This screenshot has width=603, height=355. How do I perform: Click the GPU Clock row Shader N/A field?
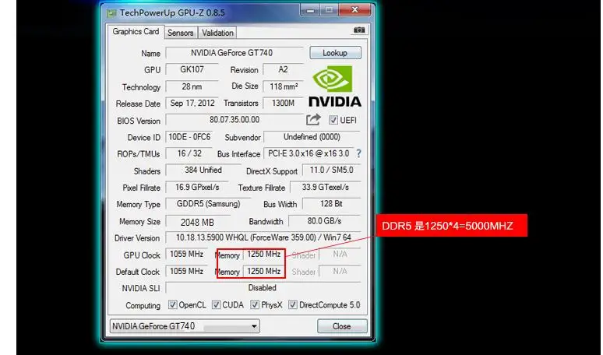340,254
